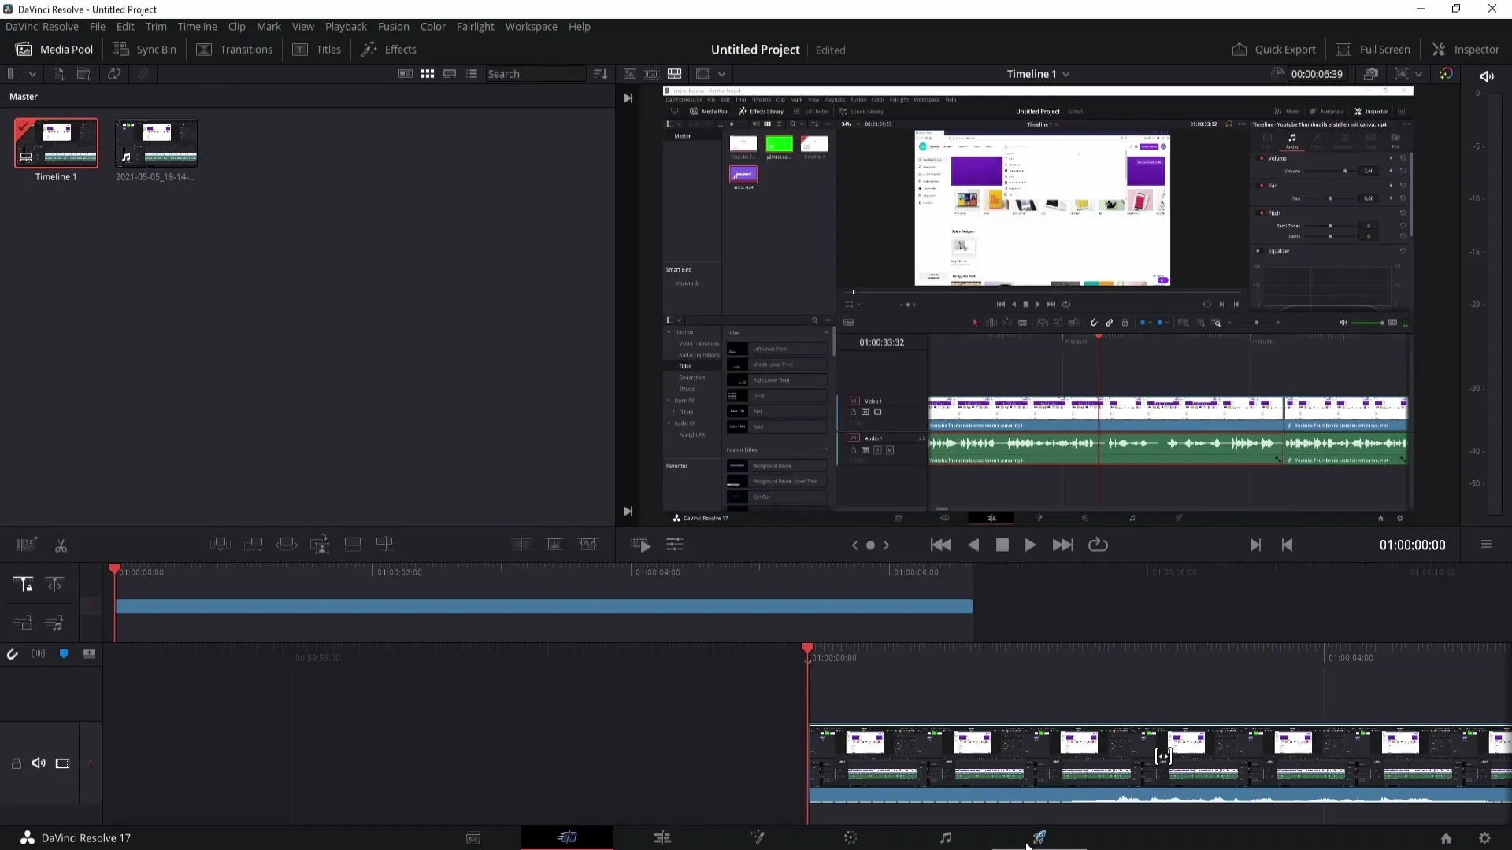The width and height of the screenshot is (1512, 850).
Task: Open bin list layout dropdown arrow
Action: tap(32, 74)
